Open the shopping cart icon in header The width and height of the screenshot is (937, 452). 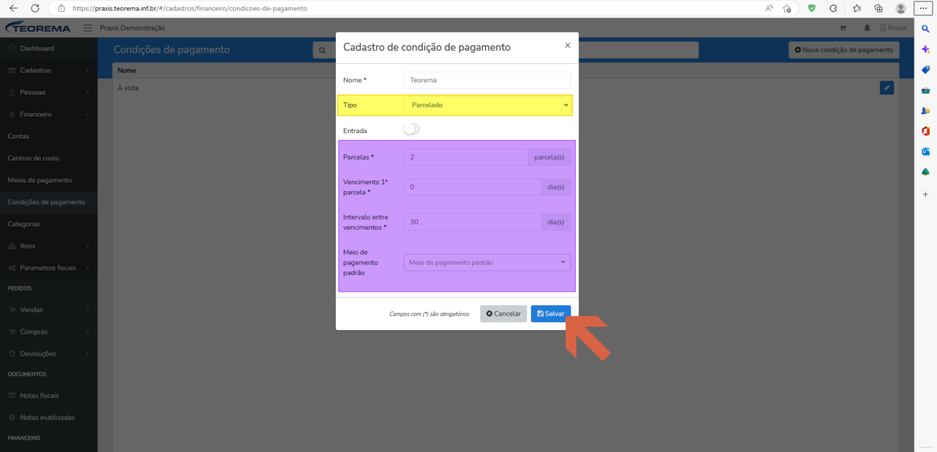tap(843, 28)
